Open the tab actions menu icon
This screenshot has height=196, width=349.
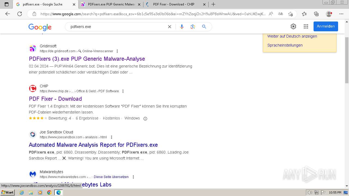(x=7, y=4)
